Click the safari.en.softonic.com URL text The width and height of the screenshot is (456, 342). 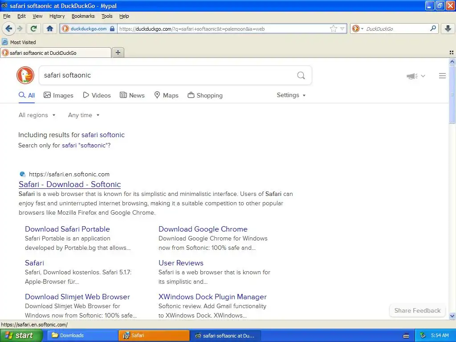pos(69,174)
